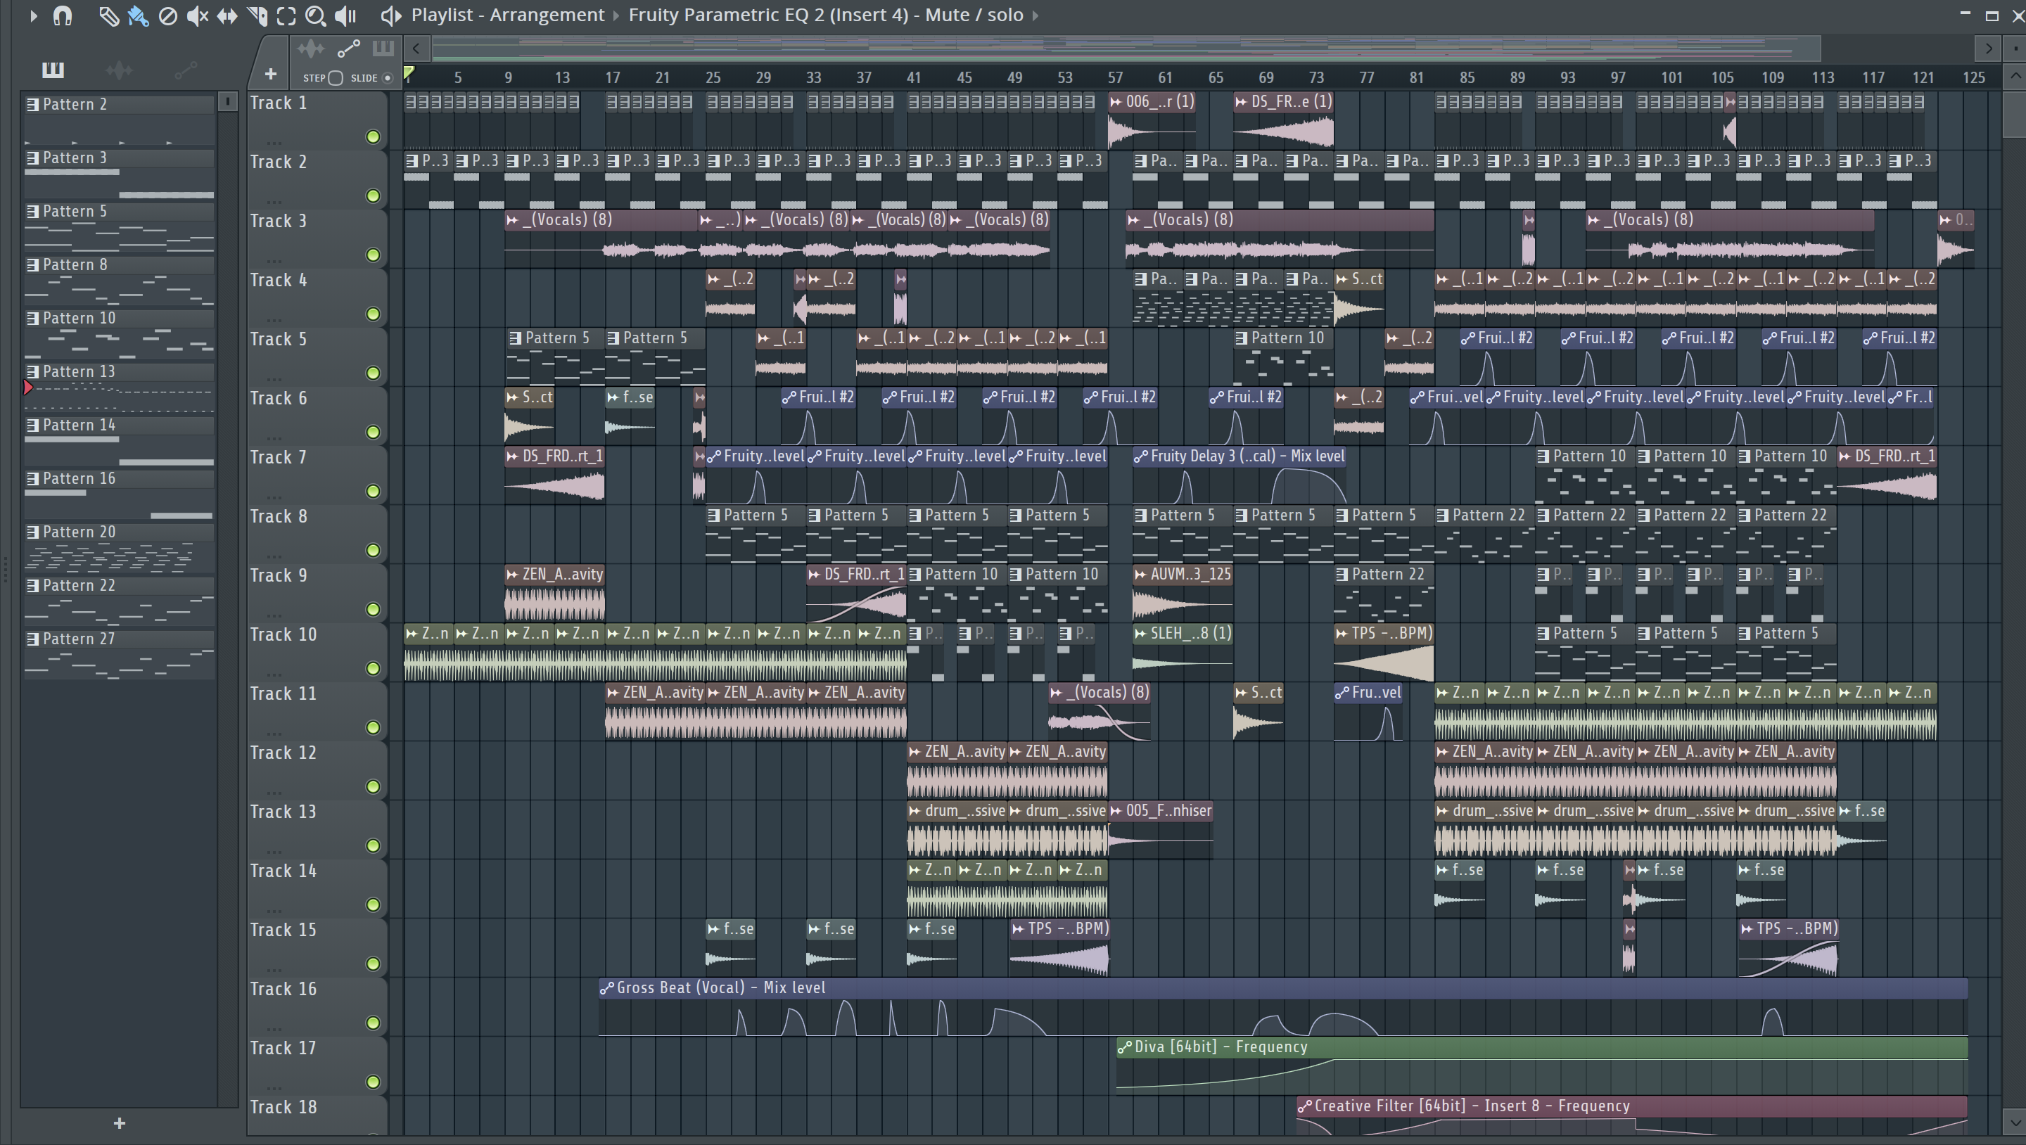The height and width of the screenshot is (1145, 2026).
Task: Select the Slip tool
Action: [x=227, y=15]
